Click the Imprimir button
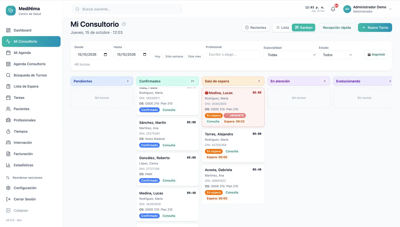Viewport: 400px width, 227px height. tap(376, 54)
